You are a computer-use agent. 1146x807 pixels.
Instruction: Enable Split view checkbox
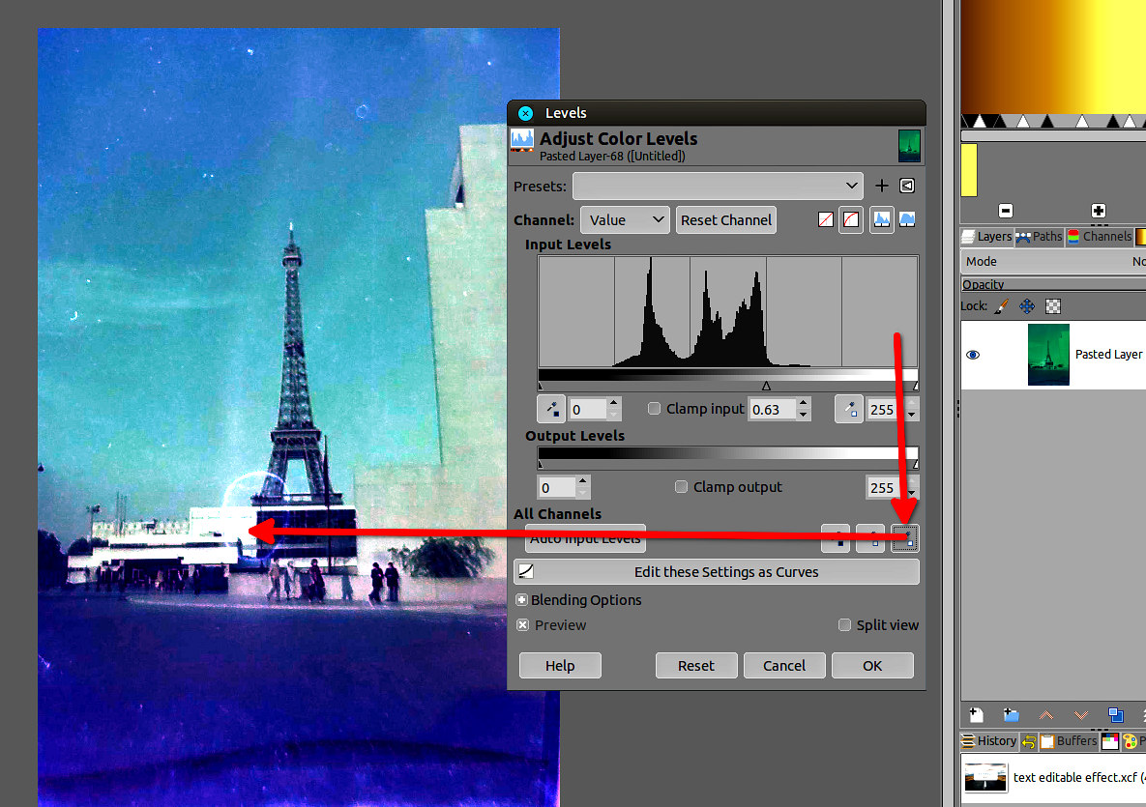[845, 625]
